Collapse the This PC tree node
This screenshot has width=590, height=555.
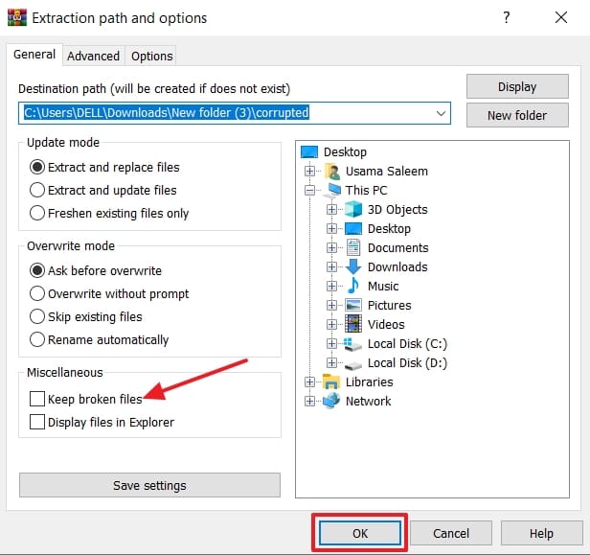(309, 191)
